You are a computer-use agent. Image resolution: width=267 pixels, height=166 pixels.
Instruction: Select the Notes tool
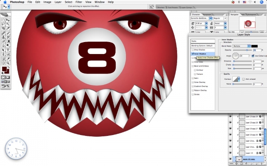[3, 59]
